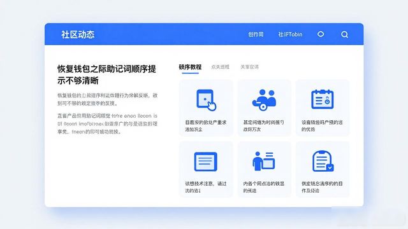
Task: Click the two people group icon
Action: [x=264, y=100]
